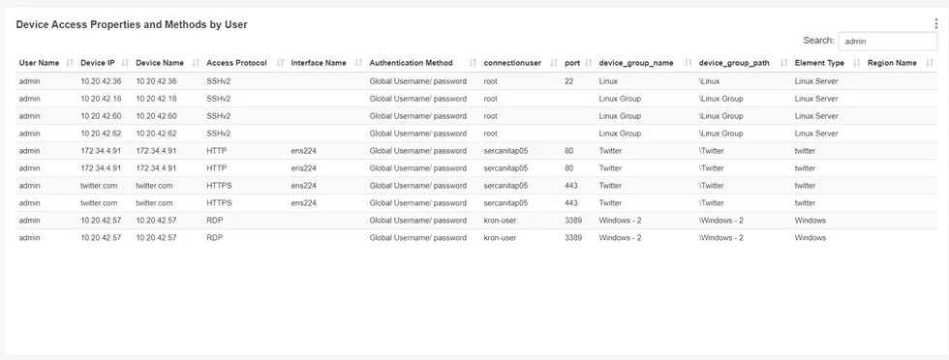Toggle sort arrows beside Authentication Method

coord(473,63)
